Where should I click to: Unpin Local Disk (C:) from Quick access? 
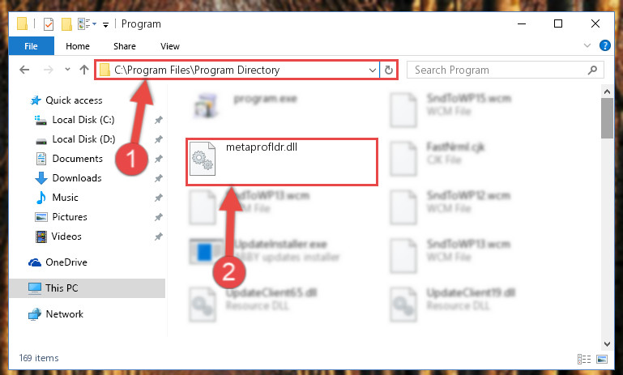click(x=159, y=120)
